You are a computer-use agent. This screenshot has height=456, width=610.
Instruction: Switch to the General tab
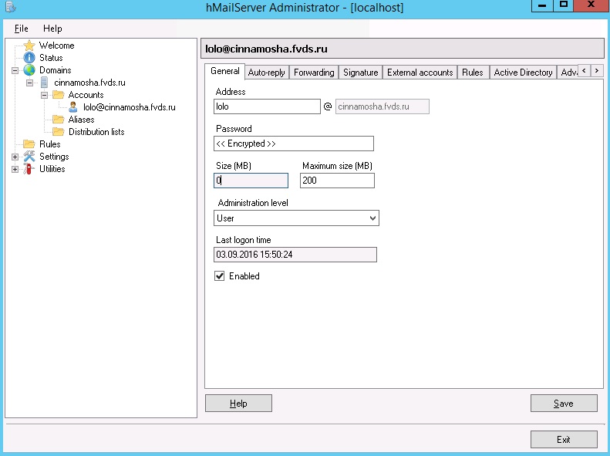coord(225,71)
